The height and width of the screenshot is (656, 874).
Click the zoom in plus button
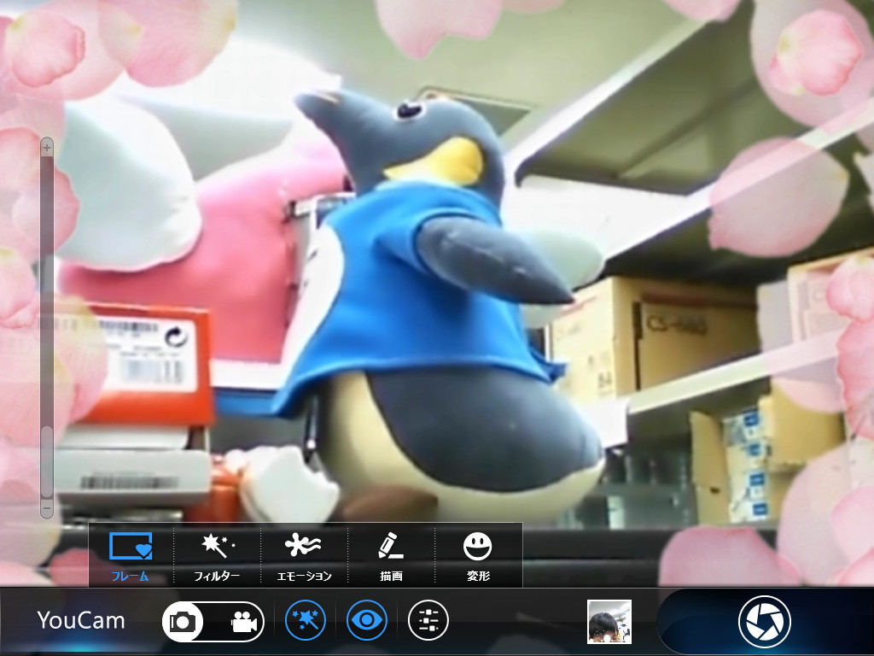coord(48,148)
